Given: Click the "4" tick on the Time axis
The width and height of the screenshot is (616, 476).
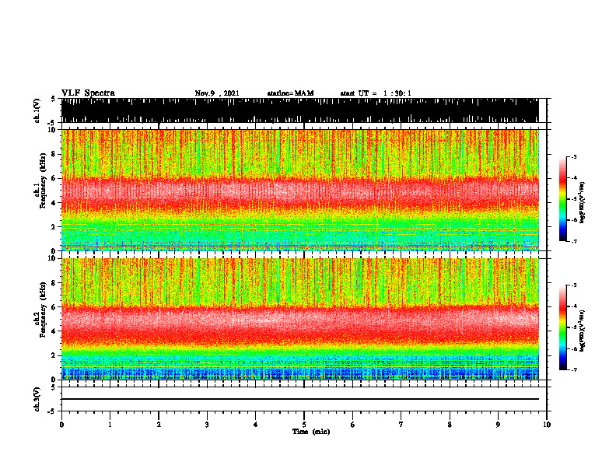Looking at the screenshot, I should (256, 425).
